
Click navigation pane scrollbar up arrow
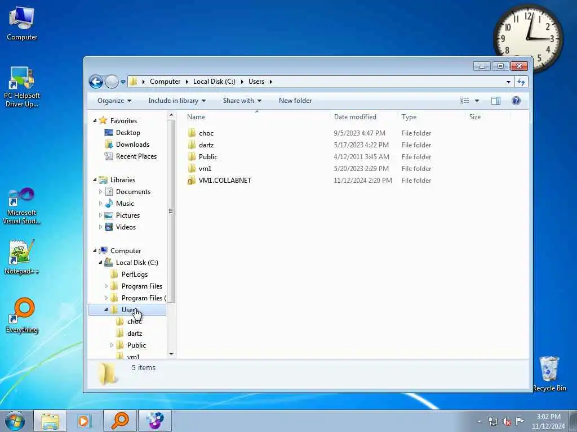pos(171,115)
